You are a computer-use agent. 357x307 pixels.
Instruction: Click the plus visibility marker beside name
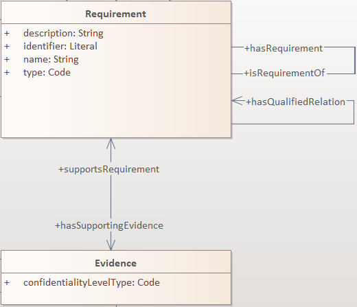click(7, 60)
